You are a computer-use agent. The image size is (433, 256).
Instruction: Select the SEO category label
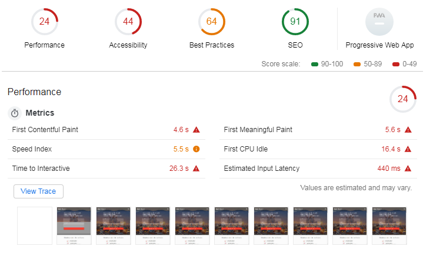pos(295,45)
